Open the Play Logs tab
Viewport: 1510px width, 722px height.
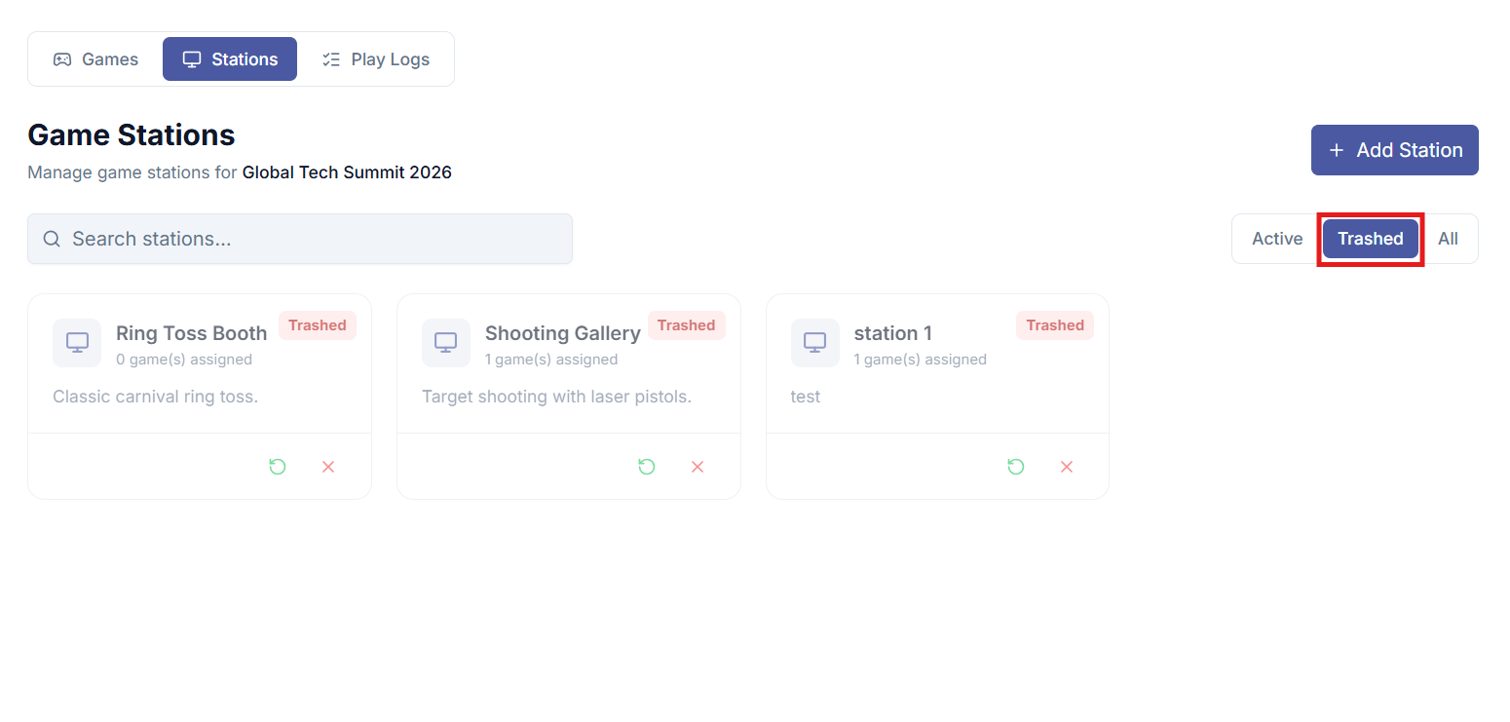tap(376, 59)
